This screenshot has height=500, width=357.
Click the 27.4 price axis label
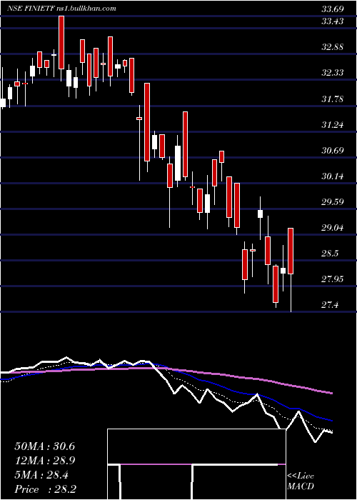point(330,305)
